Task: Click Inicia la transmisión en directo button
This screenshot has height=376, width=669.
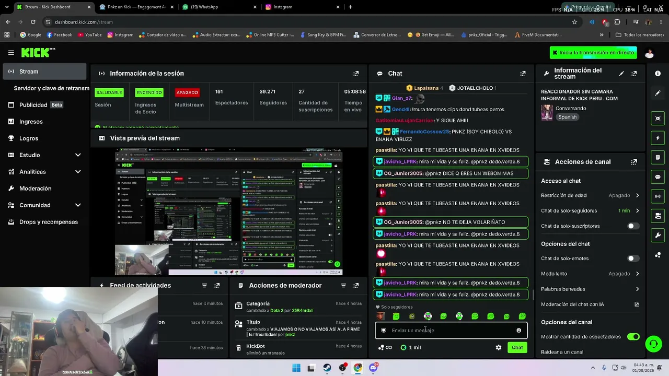Action: tap(593, 53)
